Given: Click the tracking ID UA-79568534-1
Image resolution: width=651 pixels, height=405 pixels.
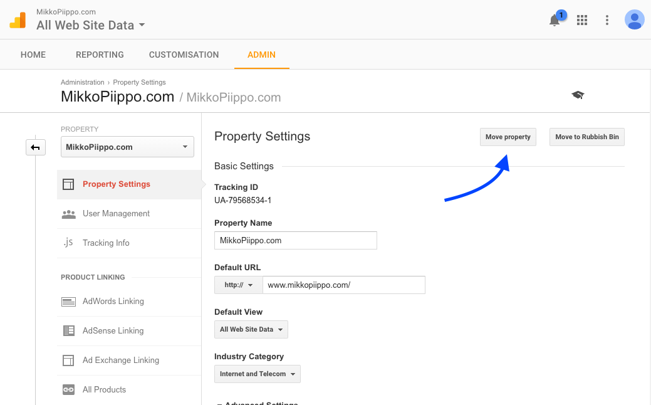Looking at the screenshot, I should click(x=243, y=200).
